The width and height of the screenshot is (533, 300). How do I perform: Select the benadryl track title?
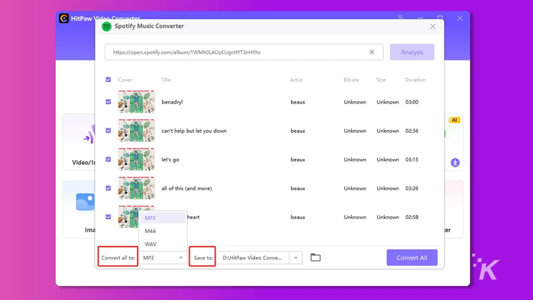pos(172,102)
